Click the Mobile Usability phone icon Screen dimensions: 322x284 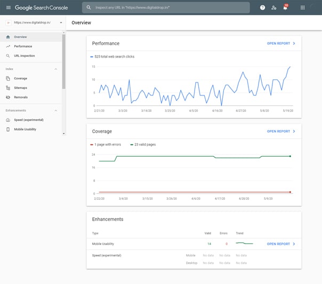[8, 129]
